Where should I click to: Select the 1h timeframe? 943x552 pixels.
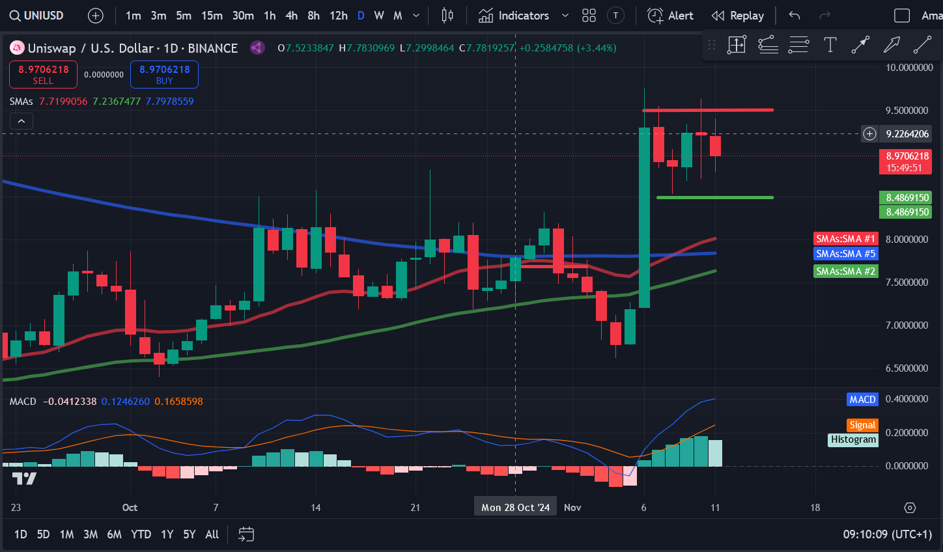[270, 16]
